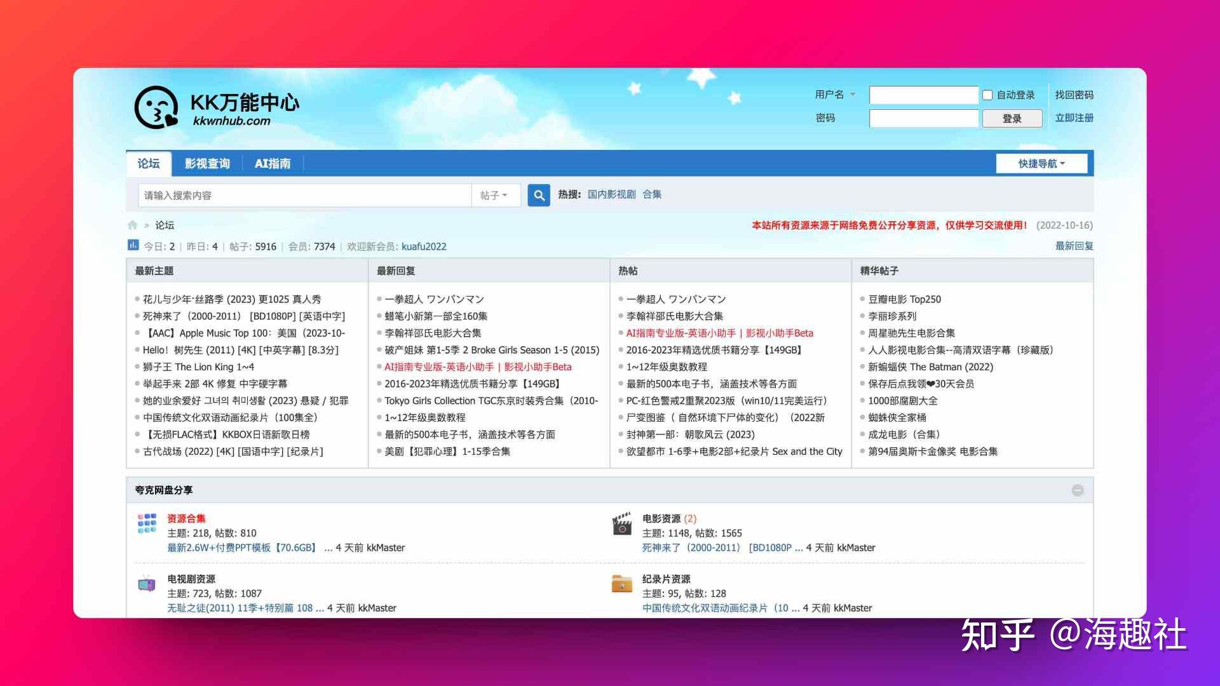
Task: Click the 纪录片资源 folder icon
Action: tap(621, 584)
